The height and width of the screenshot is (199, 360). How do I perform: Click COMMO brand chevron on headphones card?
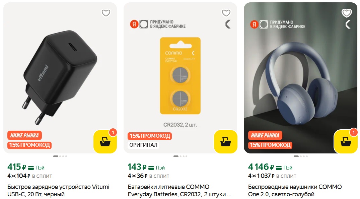coord(348,24)
